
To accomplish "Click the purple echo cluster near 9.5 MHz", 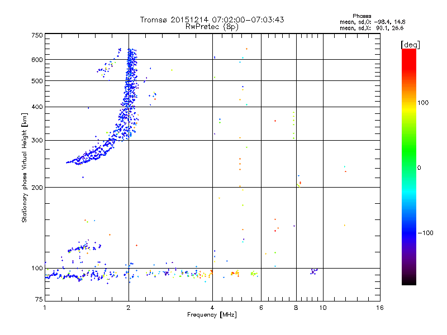I will (x=313, y=271).
